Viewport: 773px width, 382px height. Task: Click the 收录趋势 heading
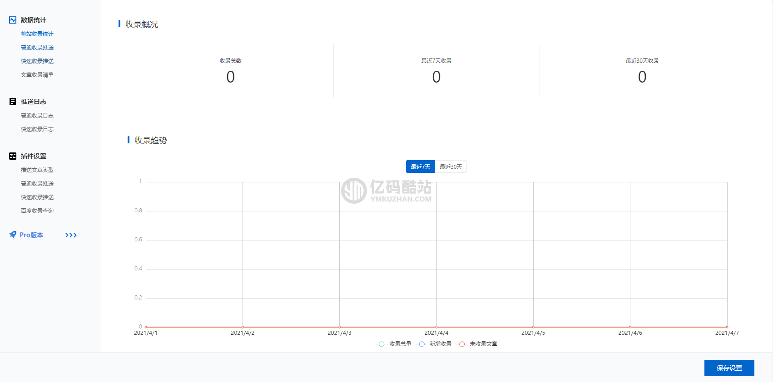point(151,140)
